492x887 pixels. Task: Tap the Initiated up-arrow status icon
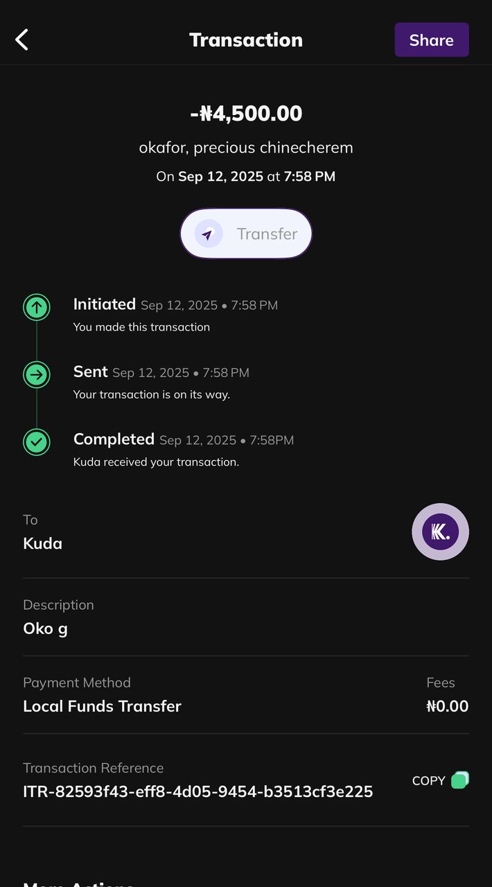tap(37, 307)
